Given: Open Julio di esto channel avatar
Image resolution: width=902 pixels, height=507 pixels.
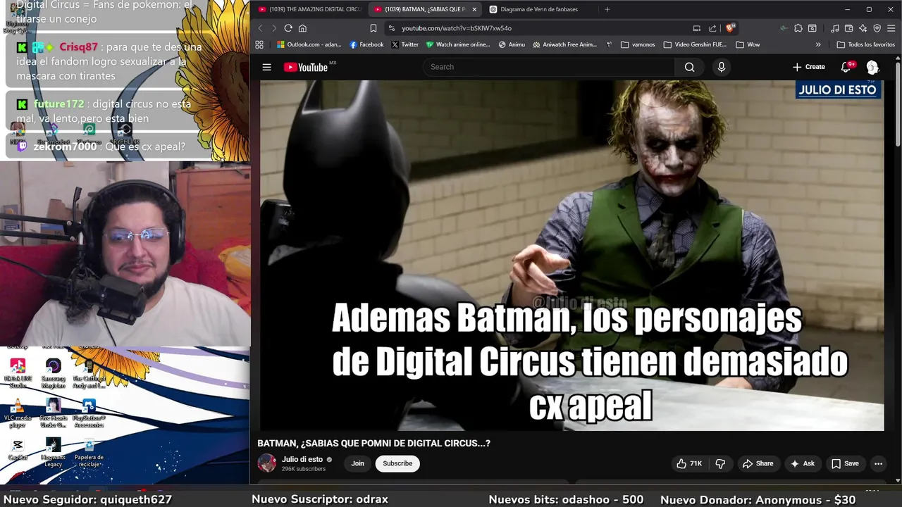Looking at the screenshot, I should [267, 463].
